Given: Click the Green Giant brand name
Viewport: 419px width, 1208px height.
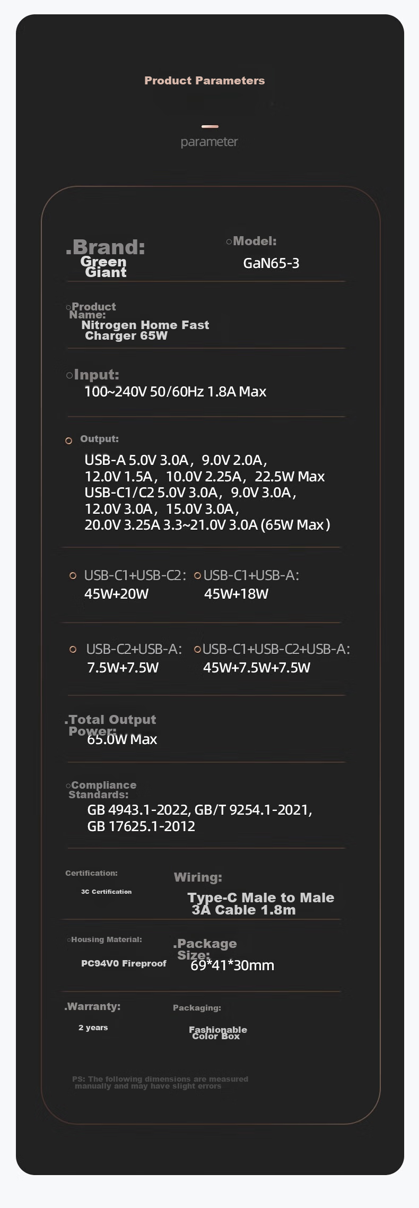Looking at the screenshot, I should point(104,267).
